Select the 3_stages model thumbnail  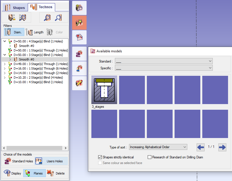104,90
